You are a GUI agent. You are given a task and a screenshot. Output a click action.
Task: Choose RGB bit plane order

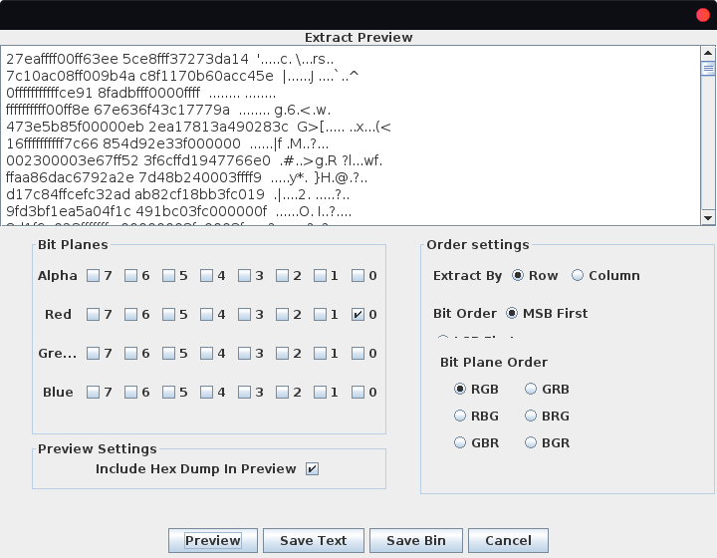tap(460, 389)
